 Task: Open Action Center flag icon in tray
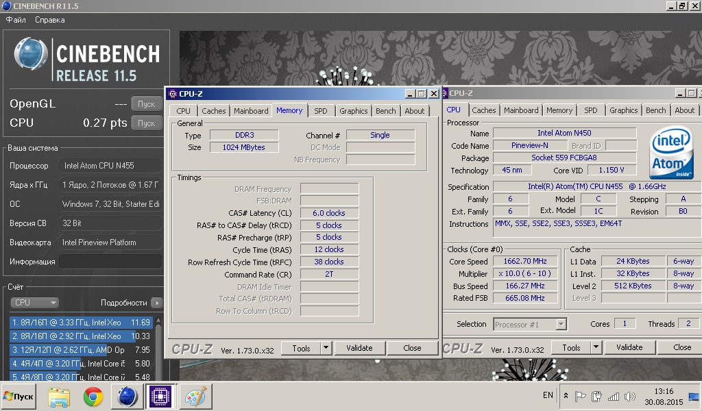click(580, 396)
